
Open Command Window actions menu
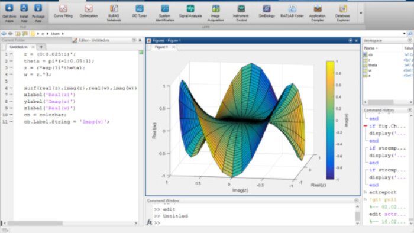(x=356, y=200)
